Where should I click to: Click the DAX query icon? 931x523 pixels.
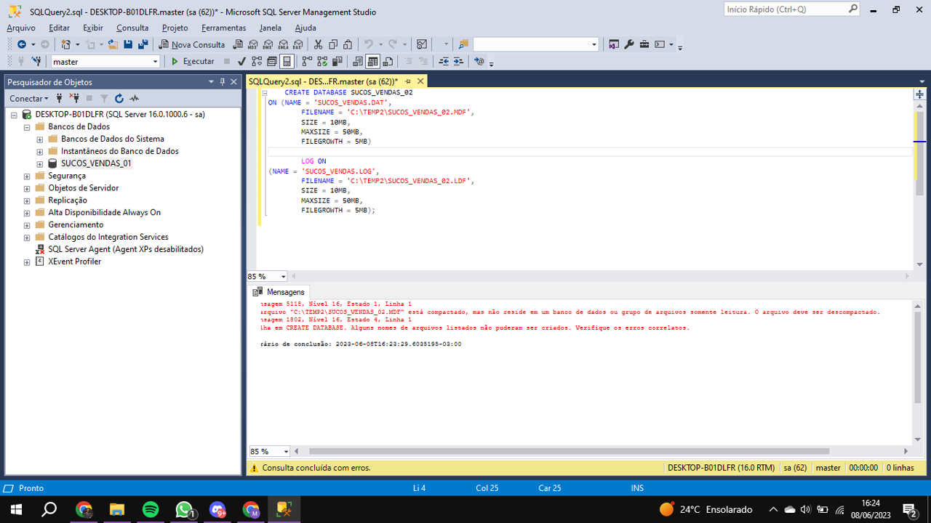pos(298,44)
